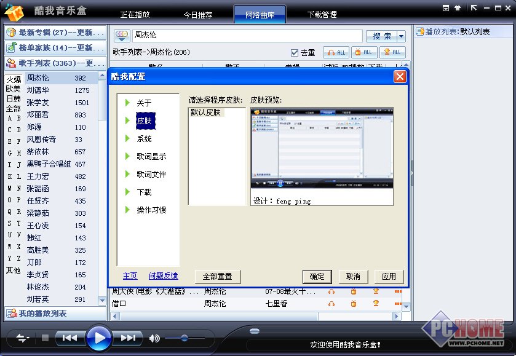516x356 pixels.
Task: Open playback mode shuffle icon
Action: click(x=22, y=338)
